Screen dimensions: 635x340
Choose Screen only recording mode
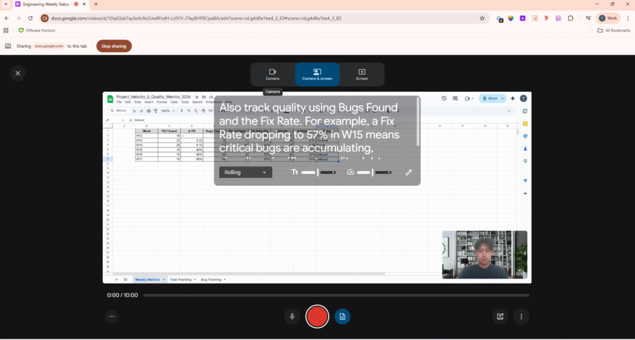pyautogui.click(x=362, y=74)
